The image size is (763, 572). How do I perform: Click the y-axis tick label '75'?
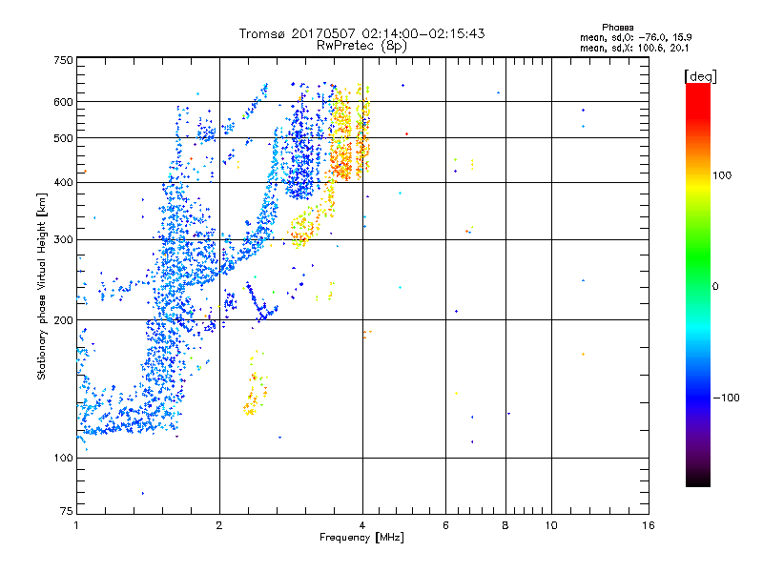point(67,511)
